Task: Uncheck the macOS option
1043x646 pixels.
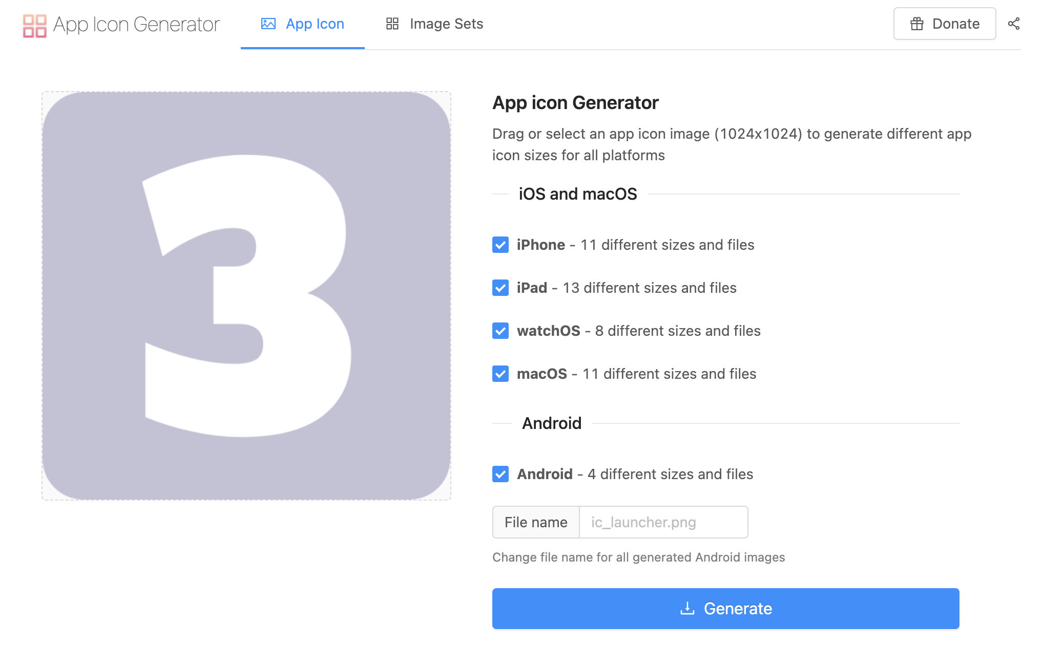Action: click(x=500, y=374)
